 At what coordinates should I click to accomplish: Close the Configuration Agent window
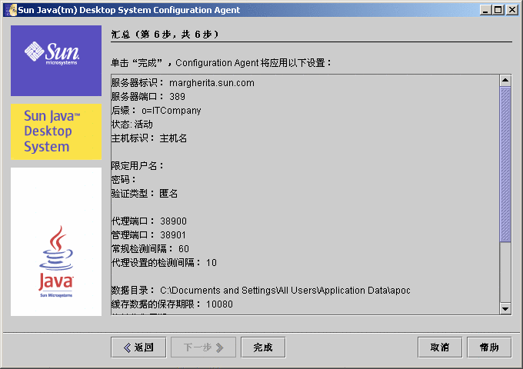pyautogui.click(x=511, y=10)
